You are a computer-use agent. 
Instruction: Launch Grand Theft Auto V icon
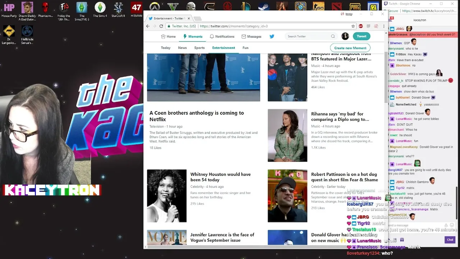tap(173, 6)
